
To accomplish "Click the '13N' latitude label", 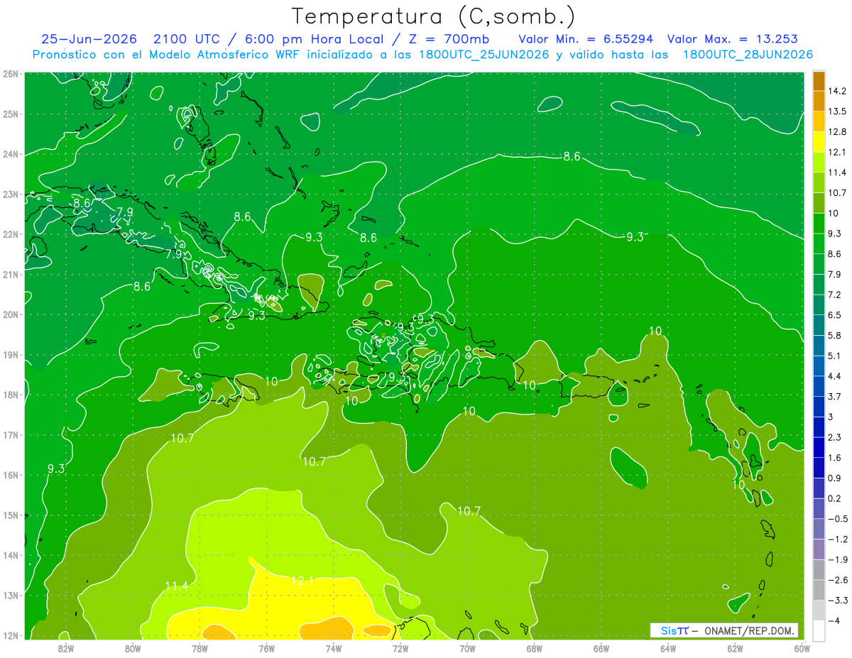I will (x=11, y=596).
